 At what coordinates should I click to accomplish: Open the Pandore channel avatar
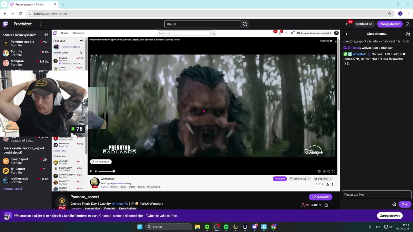point(62,202)
